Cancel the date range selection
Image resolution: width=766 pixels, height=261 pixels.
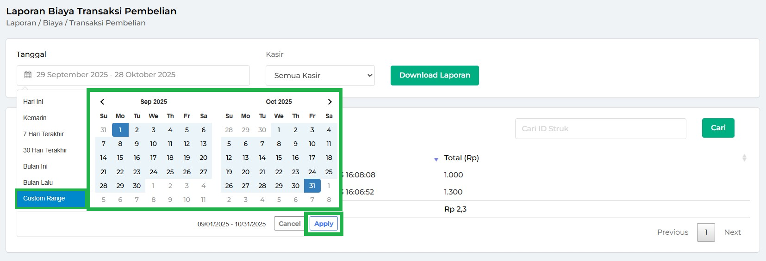pyautogui.click(x=289, y=224)
